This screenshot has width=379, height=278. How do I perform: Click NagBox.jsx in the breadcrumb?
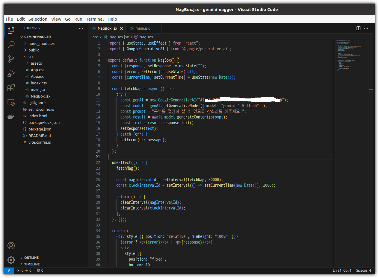tap(119, 37)
